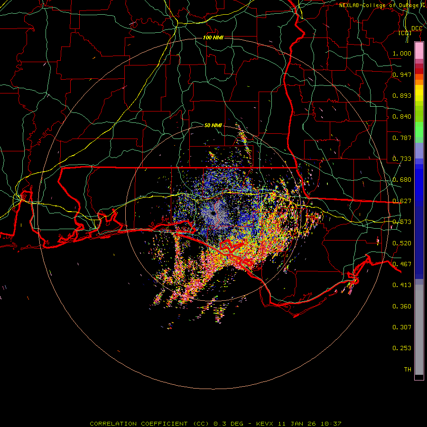Select the 0.307 scale value
Image resolution: width=427 pixels, height=427 pixels.
click(402, 327)
